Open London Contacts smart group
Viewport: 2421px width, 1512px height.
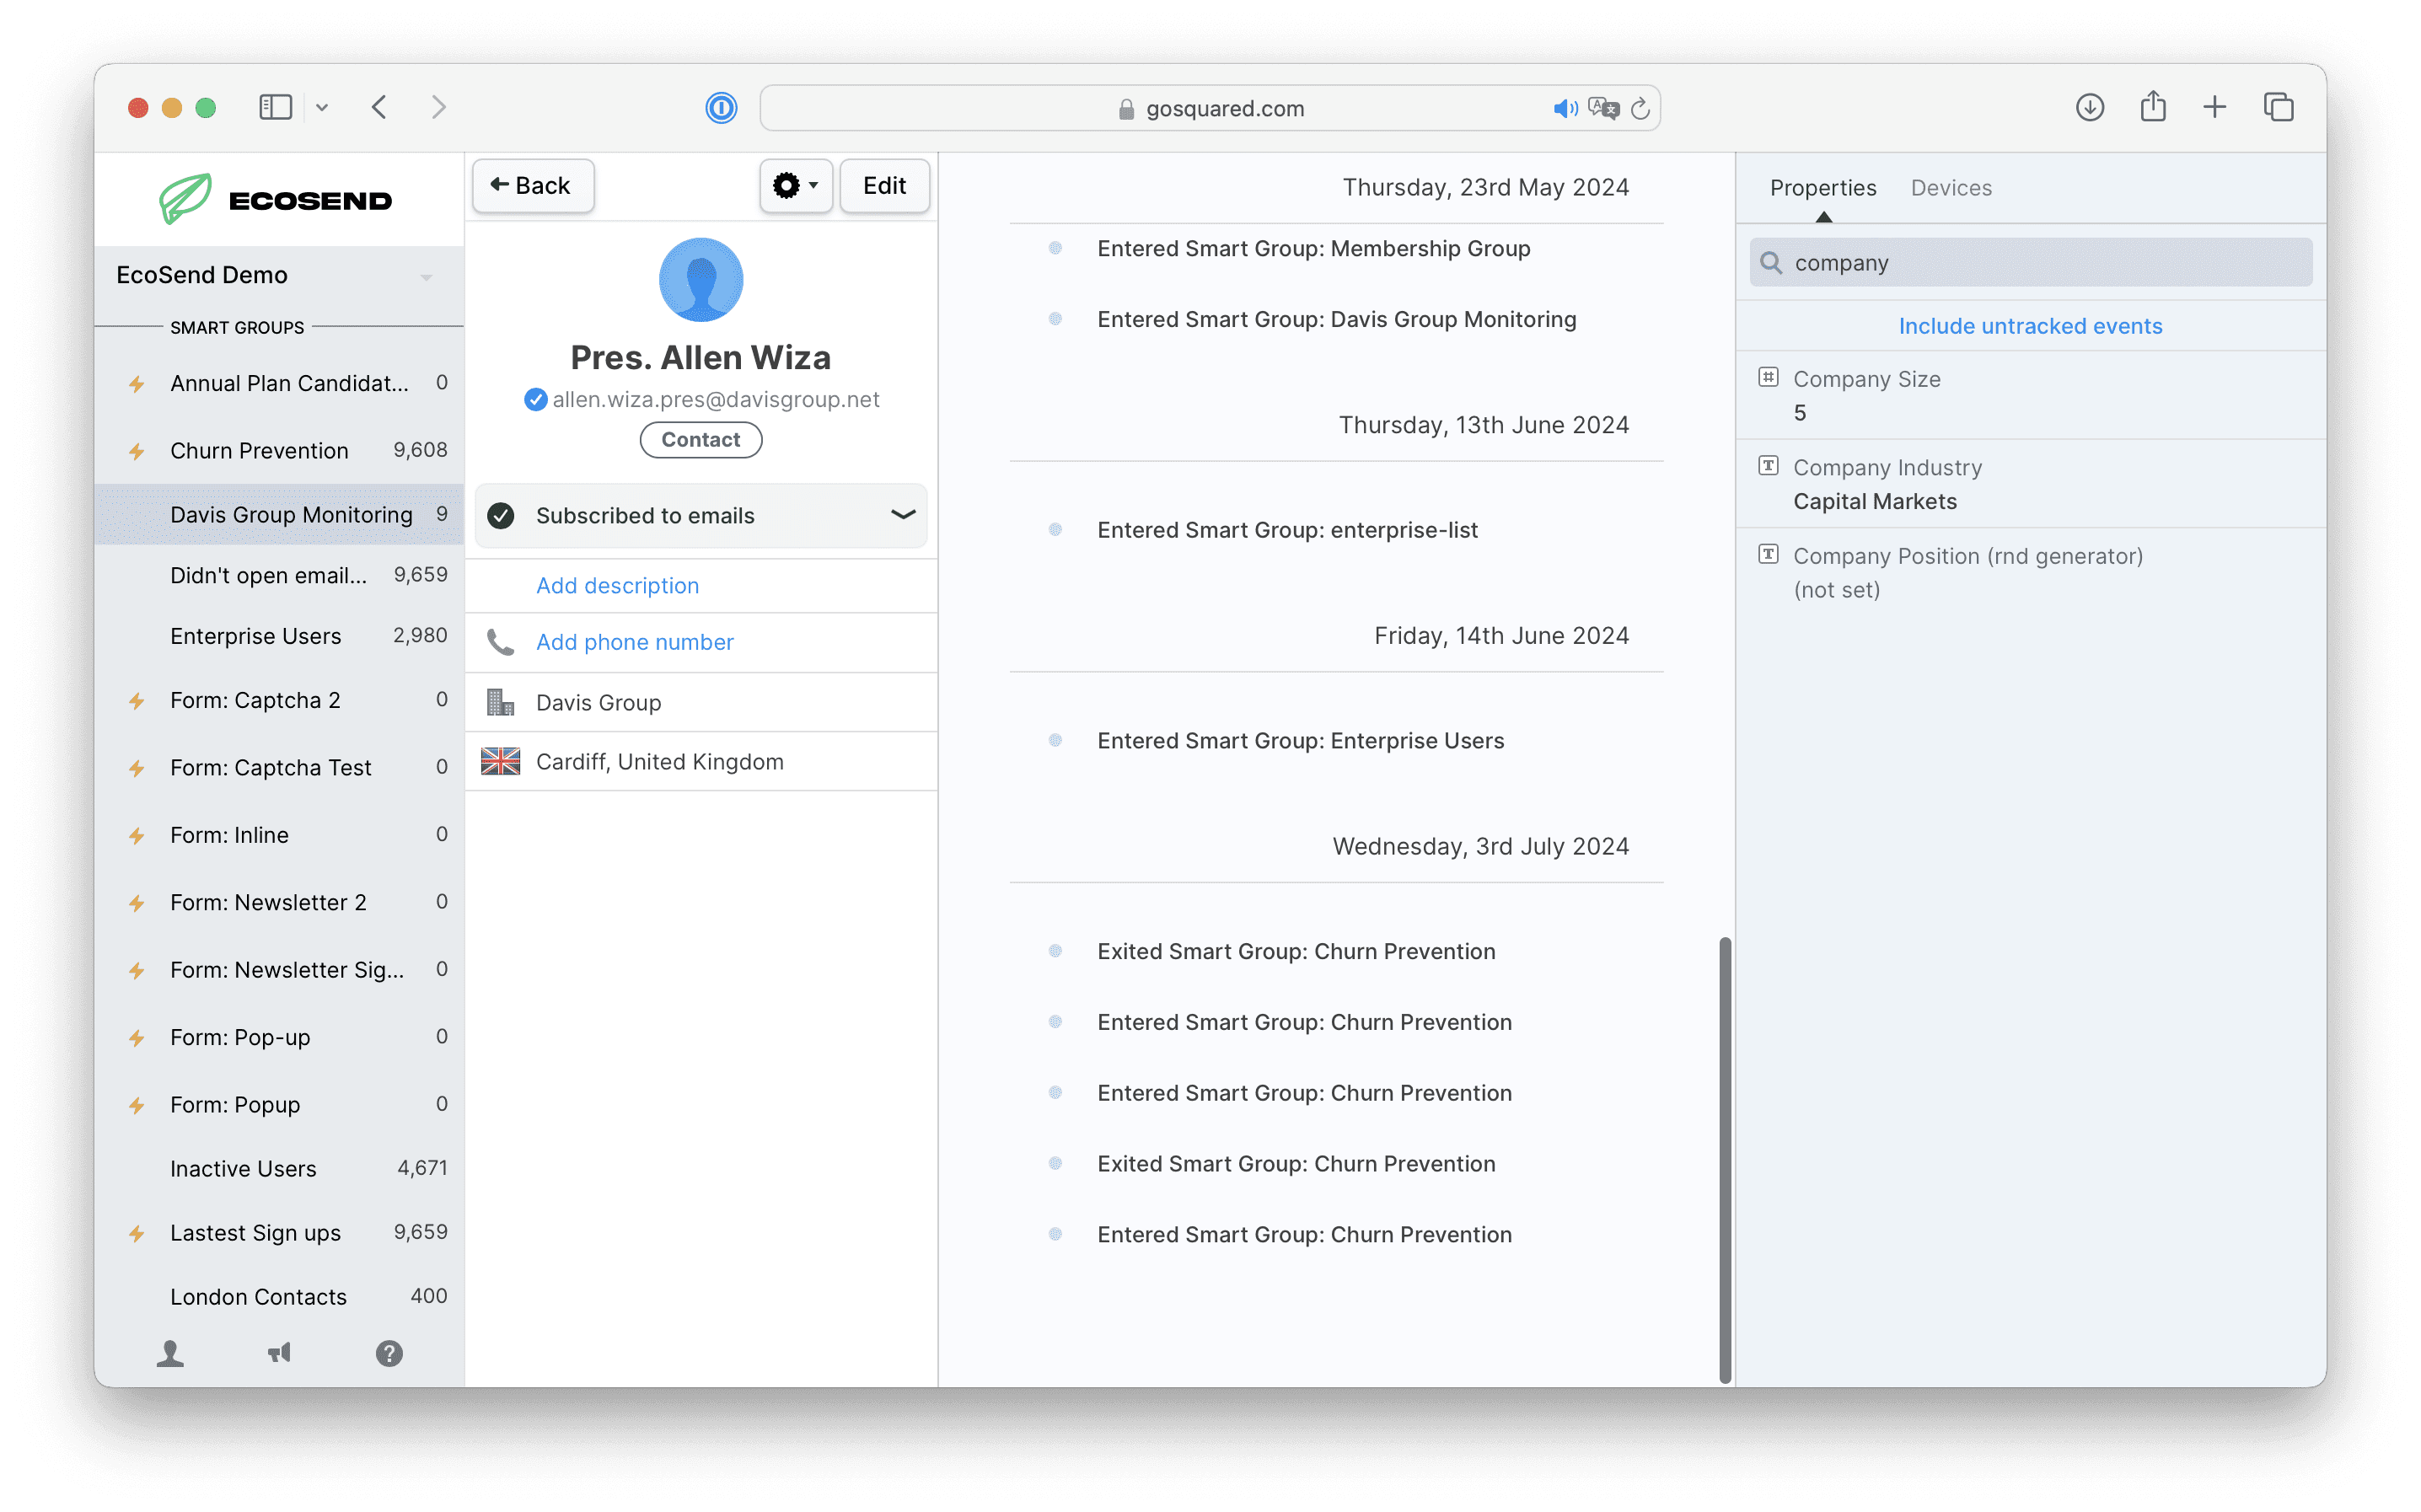click(278, 1296)
